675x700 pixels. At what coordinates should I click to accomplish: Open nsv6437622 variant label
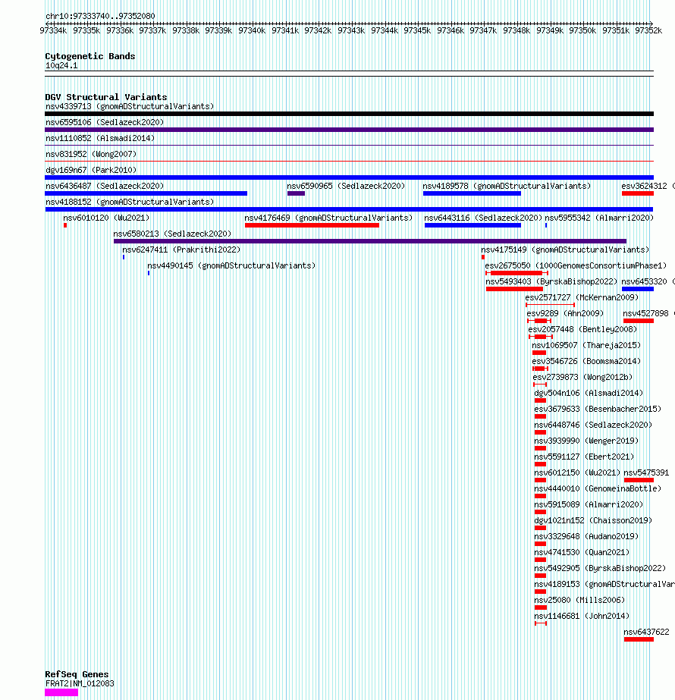(x=646, y=633)
